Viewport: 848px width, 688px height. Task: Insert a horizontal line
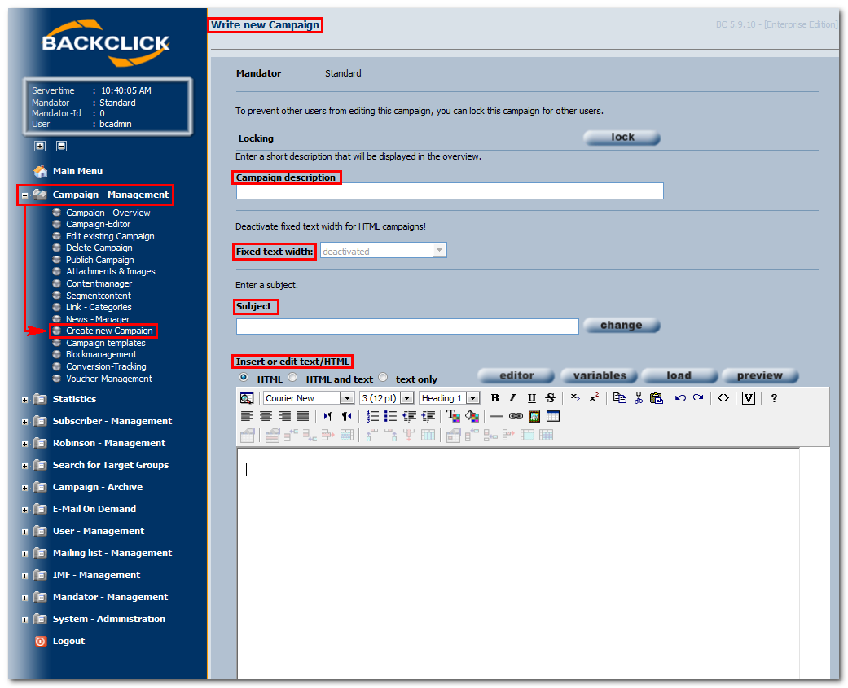pyautogui.click(x=496, y=416)
